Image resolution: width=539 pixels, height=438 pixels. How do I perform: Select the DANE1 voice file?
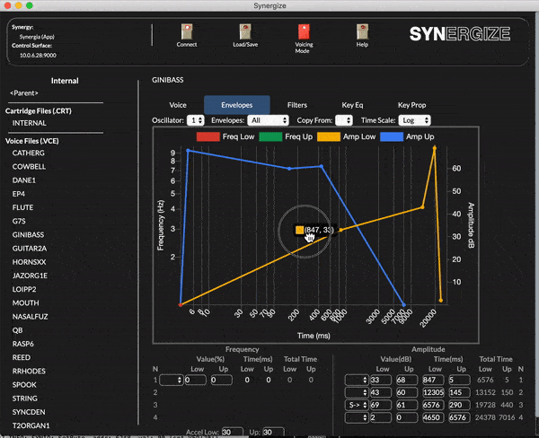click(x=24, y=180)
